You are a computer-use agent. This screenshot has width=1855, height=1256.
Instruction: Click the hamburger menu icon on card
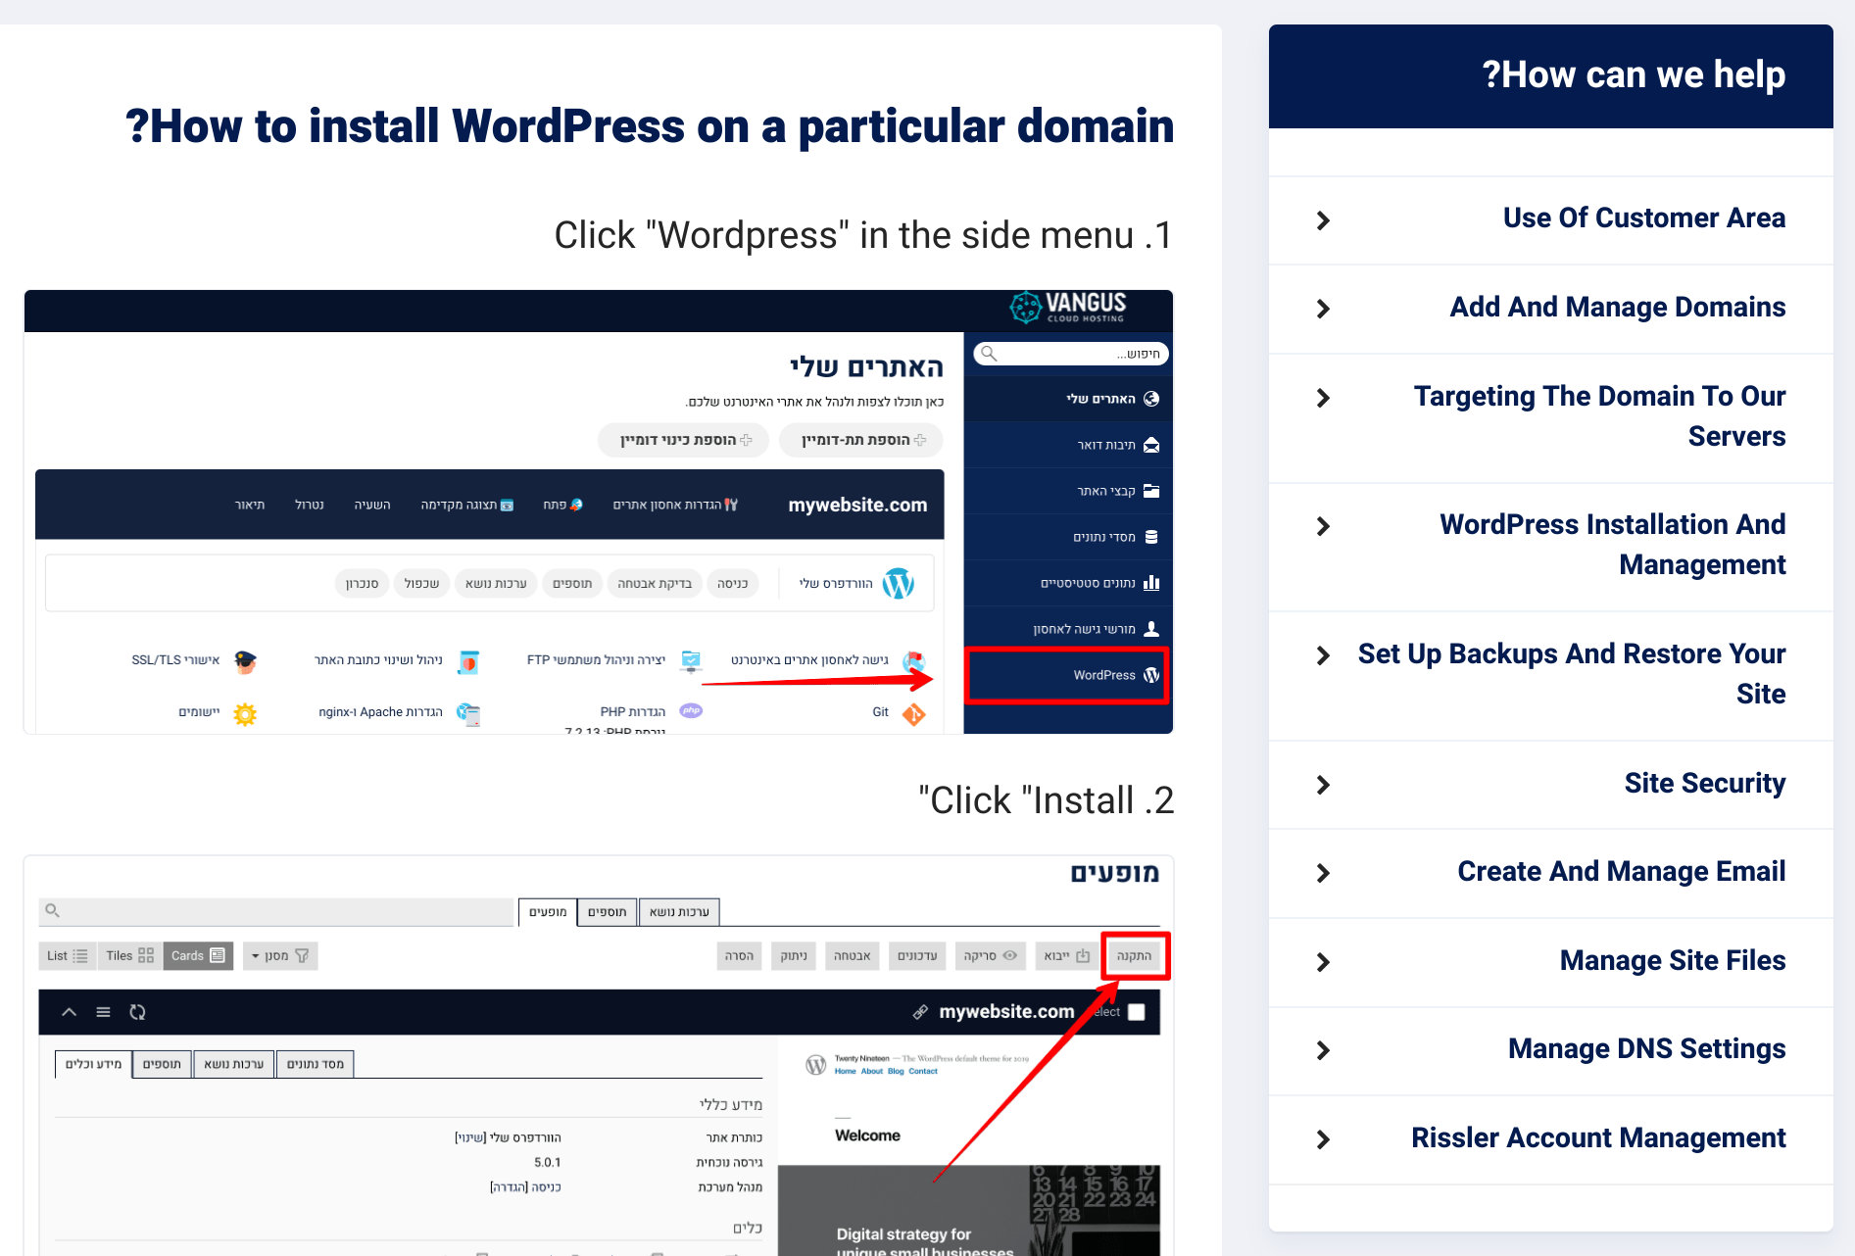click(x=103, y=1012)
